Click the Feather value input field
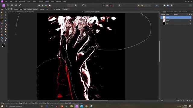The image size is (193, 108). click(x=48, y=9)
